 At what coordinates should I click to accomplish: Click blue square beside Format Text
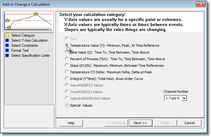(x=7, y=50)
